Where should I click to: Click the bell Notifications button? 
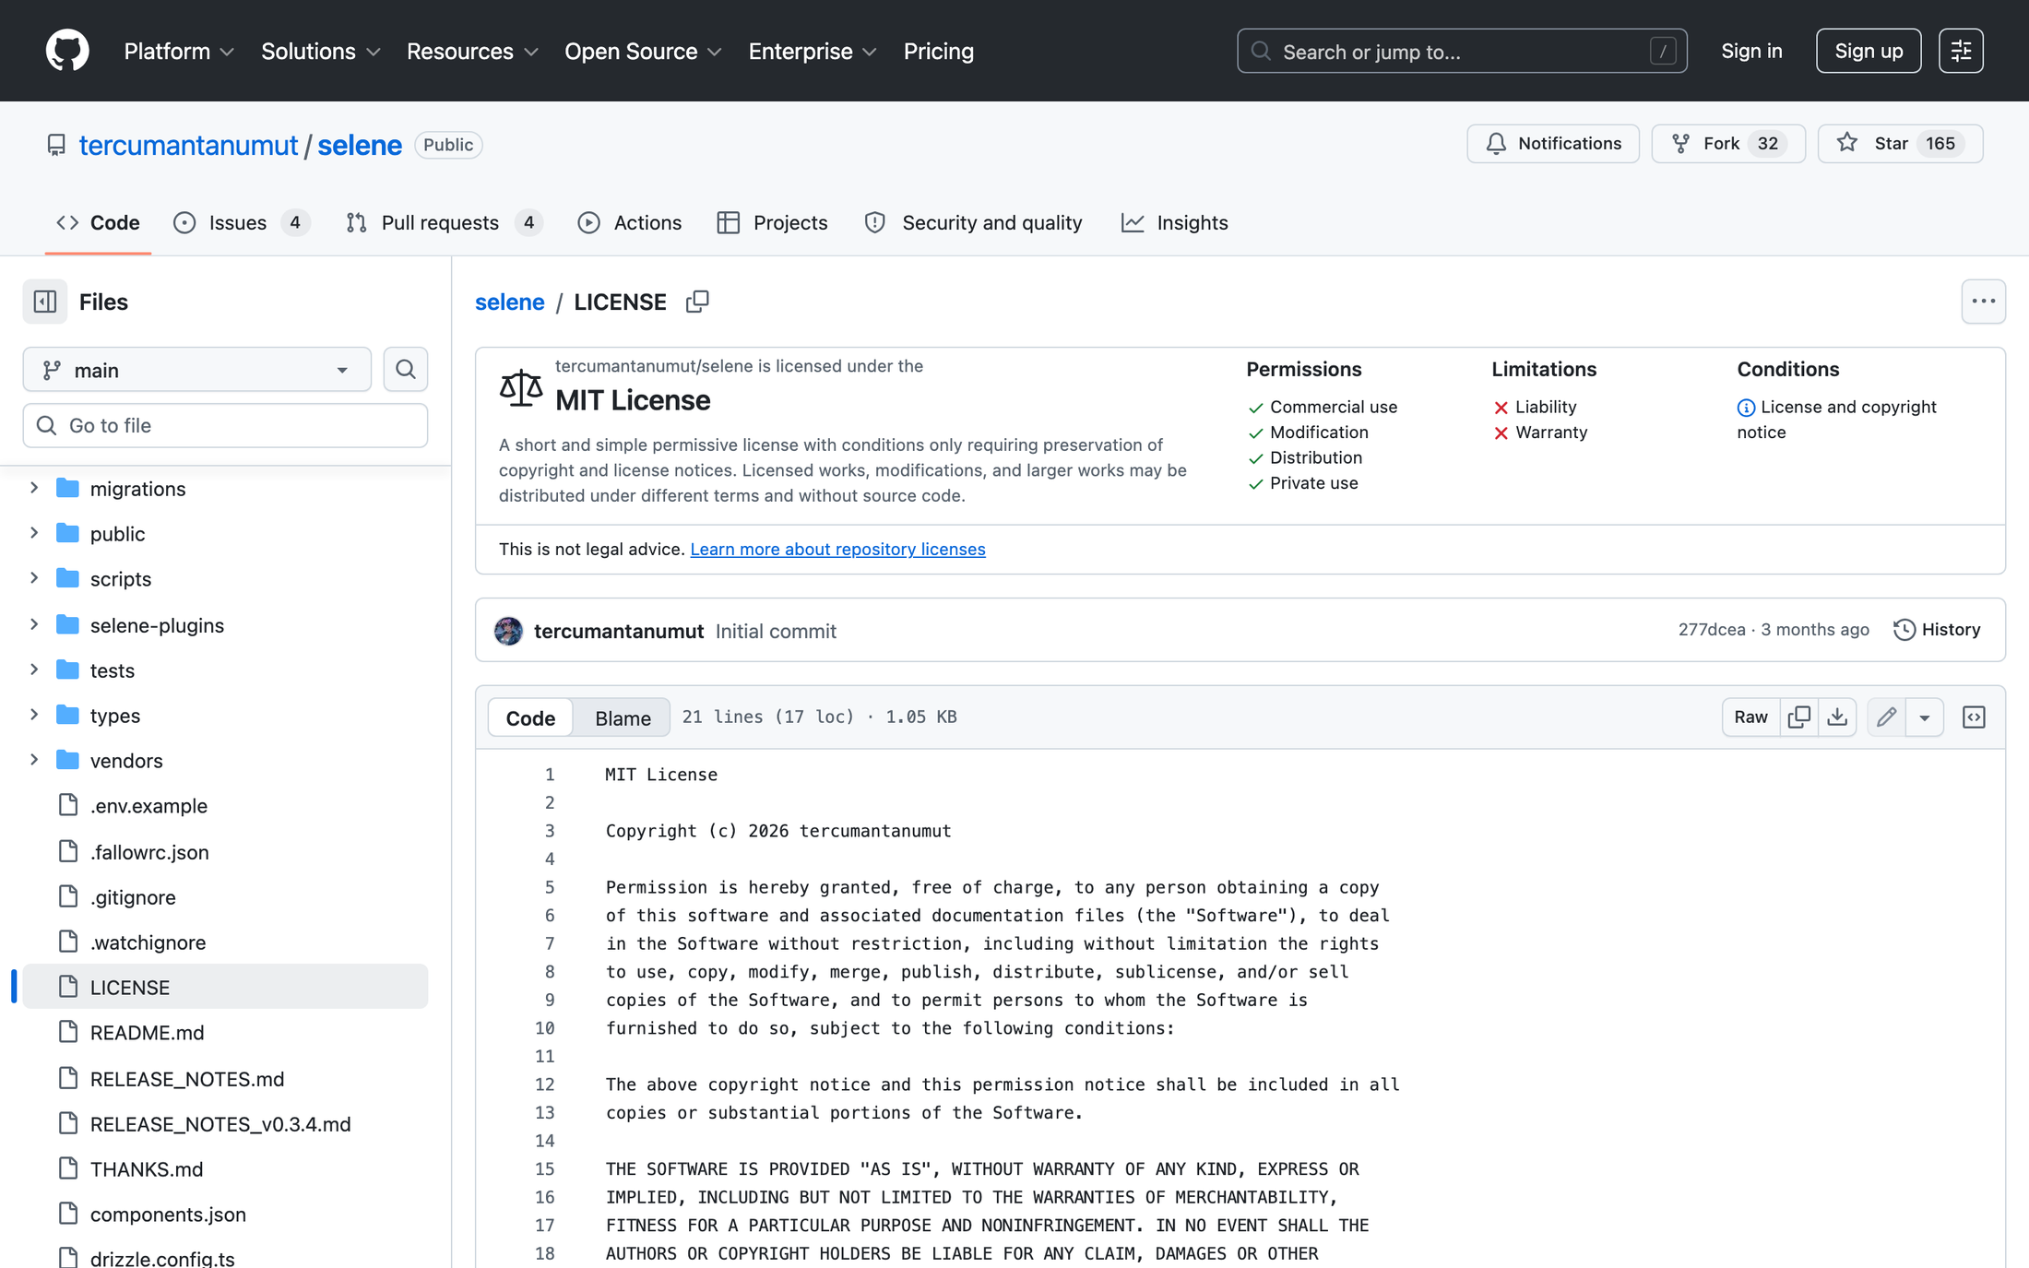[x=1553, y=144]
